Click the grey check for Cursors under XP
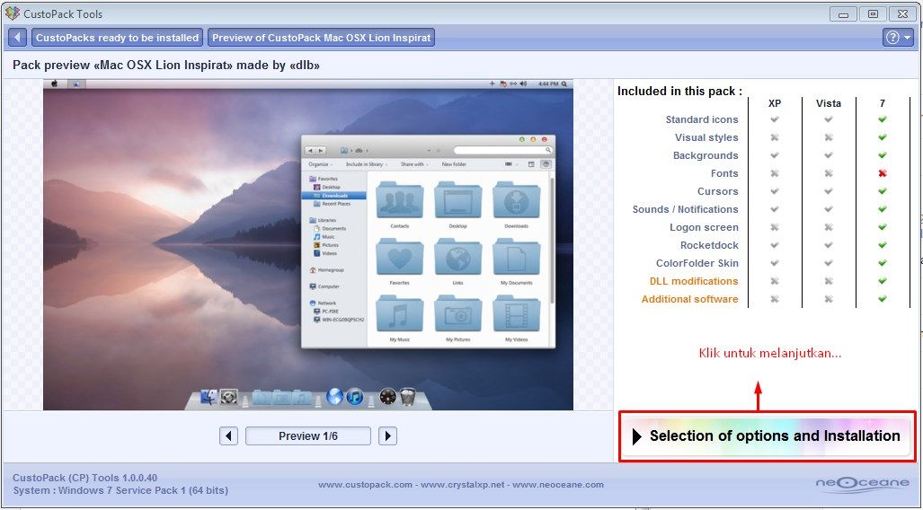Viewport: 923px width, 510px height. tap(775, 191)
